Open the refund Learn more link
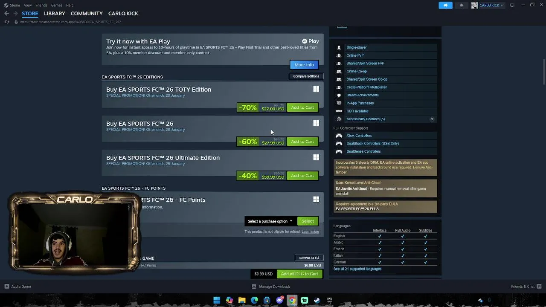Screen dimensions: 546x307 point(310,232)
